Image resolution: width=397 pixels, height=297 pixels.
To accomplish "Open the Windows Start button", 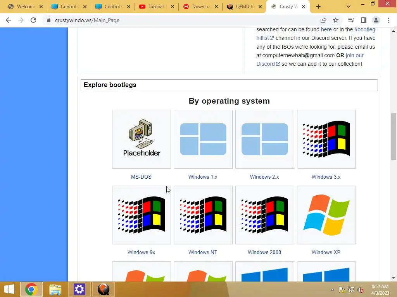I will (9, 289).
